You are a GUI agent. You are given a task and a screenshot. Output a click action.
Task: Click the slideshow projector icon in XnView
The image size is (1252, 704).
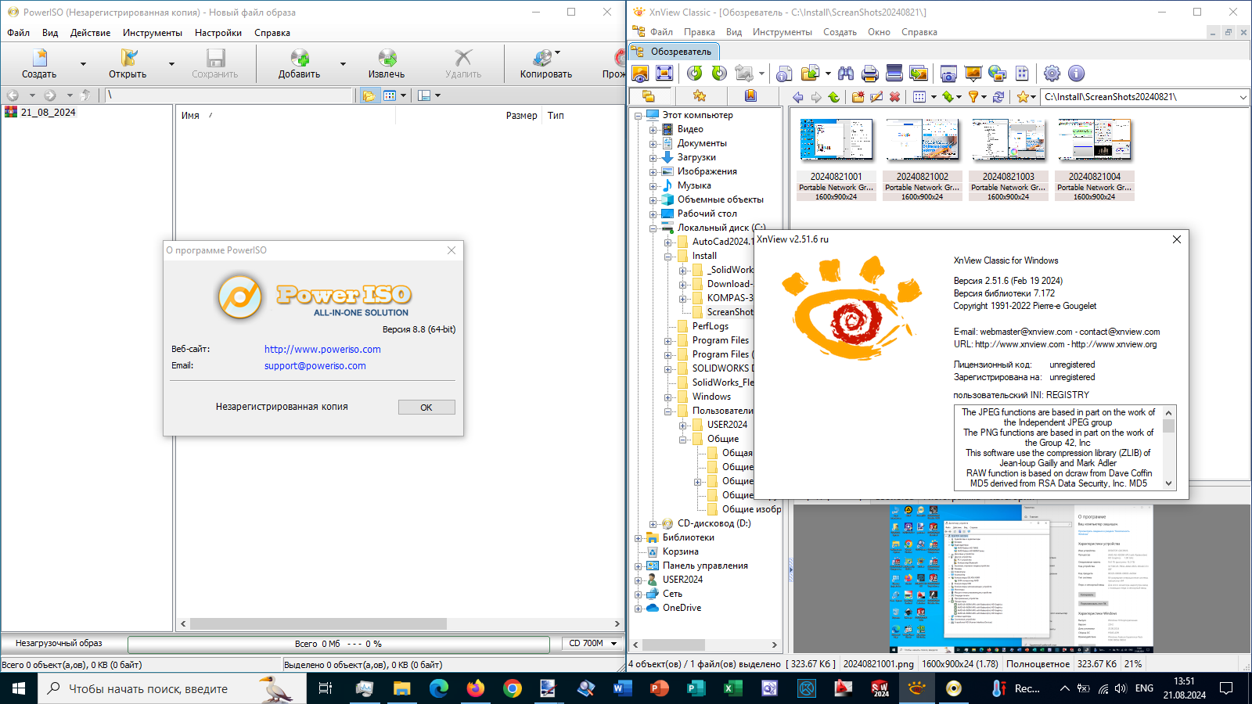click(973, 74)
